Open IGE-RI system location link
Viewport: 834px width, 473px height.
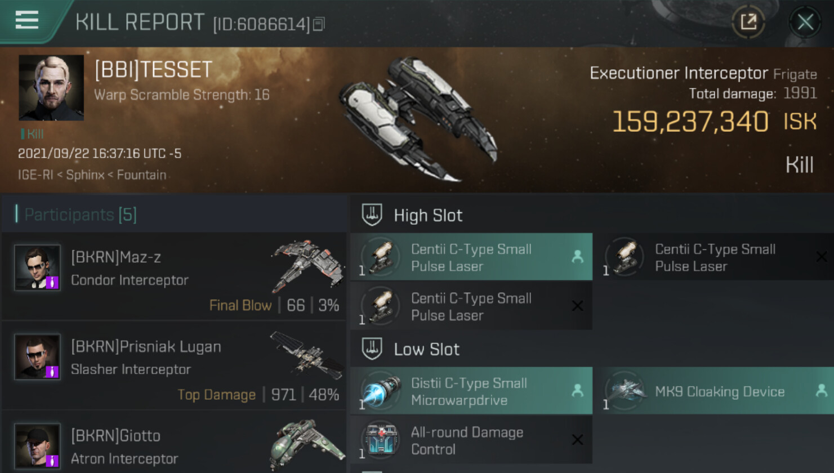pyautogui.click(x=35, y=175)
